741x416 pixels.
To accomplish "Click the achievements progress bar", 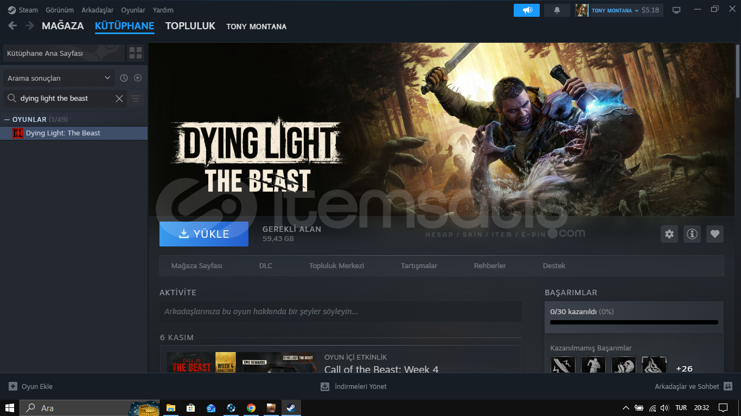I will click(x=634, y=322).
